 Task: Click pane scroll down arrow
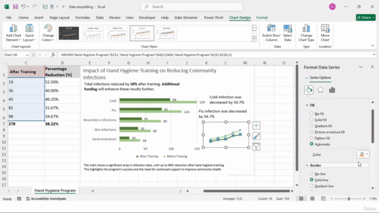click(x=372, y=188)
